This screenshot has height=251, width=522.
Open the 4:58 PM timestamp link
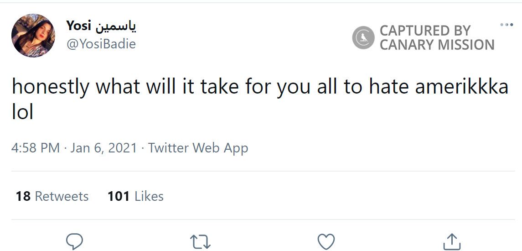click(36, 148)
